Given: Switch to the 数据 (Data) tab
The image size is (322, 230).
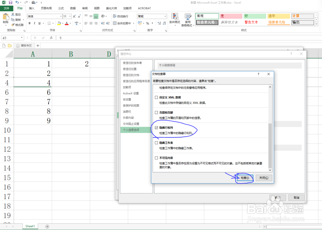Looking at the screenshot, I should (x=73, y=8).
